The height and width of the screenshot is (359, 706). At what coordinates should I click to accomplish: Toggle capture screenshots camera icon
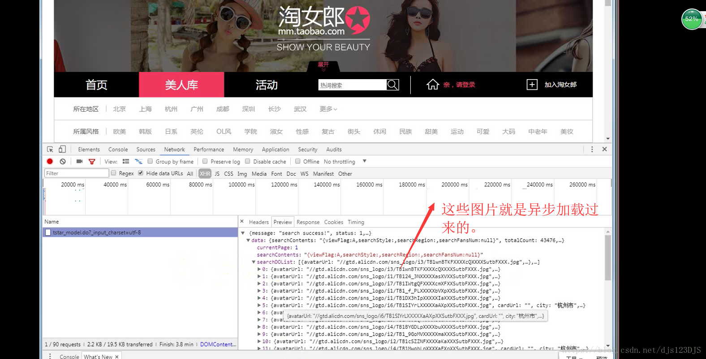pos(79,161)
